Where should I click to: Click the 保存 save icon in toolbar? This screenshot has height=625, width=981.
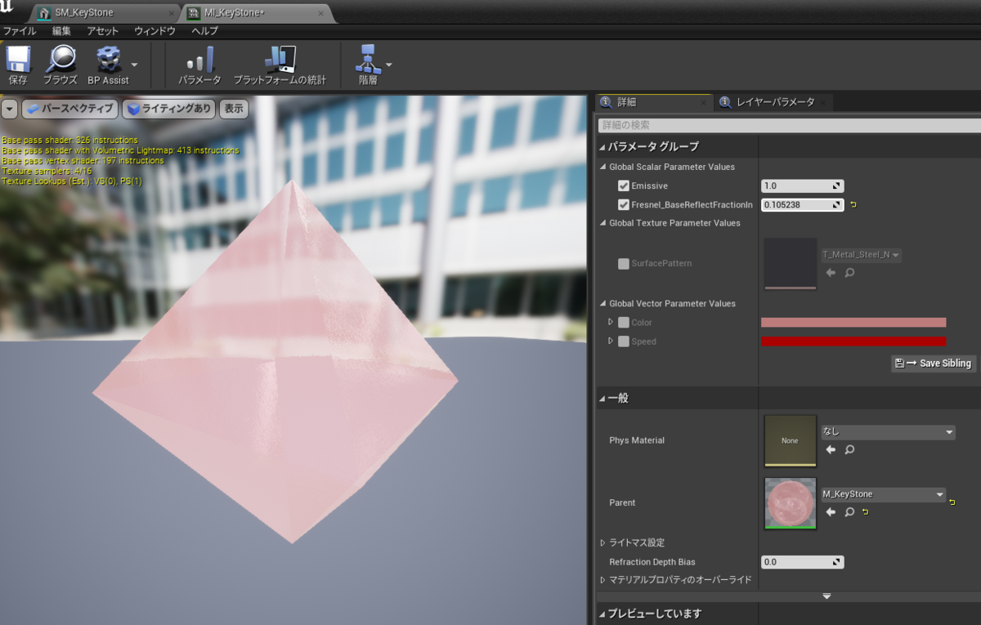(18, 59)
